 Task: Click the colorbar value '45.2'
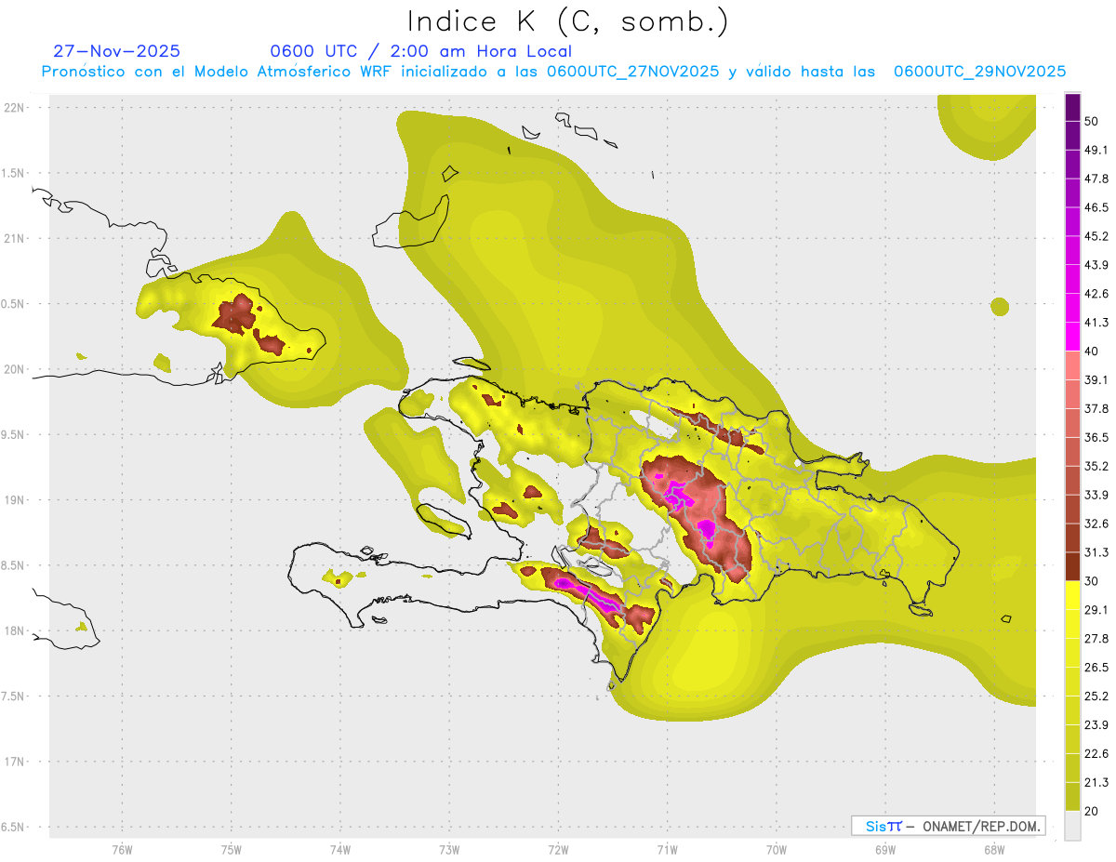point(1096,236)
